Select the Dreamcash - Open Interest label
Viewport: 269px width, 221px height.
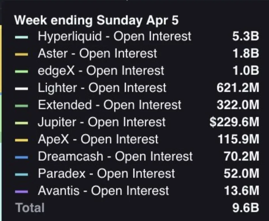[x=115, y=156]
